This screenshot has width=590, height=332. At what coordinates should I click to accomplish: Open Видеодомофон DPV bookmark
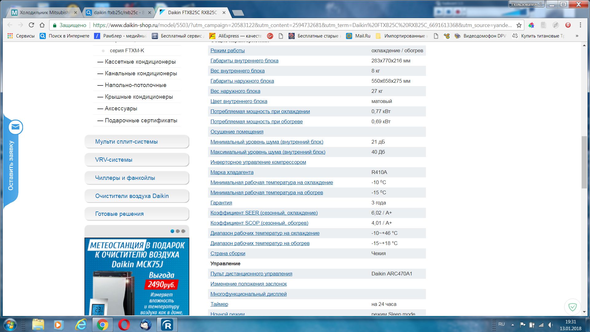click(480, 36)
